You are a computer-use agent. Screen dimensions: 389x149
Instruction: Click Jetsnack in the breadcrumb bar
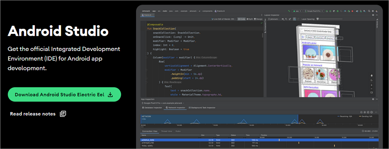coord(146,11)
